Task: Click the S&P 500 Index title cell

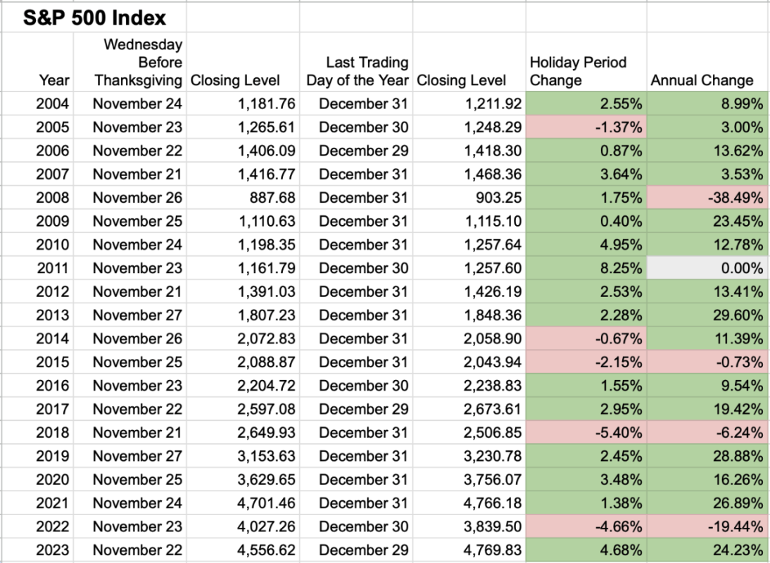Action: pyautogui.click(x=94, y=17)
